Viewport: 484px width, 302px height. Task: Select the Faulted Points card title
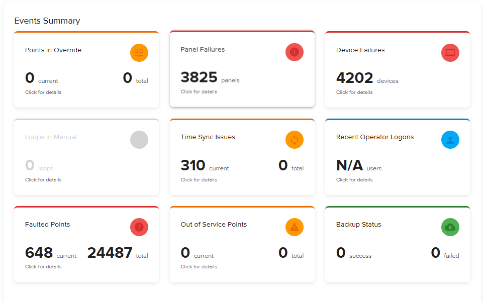pyautogui.click(x=48, y=224)
